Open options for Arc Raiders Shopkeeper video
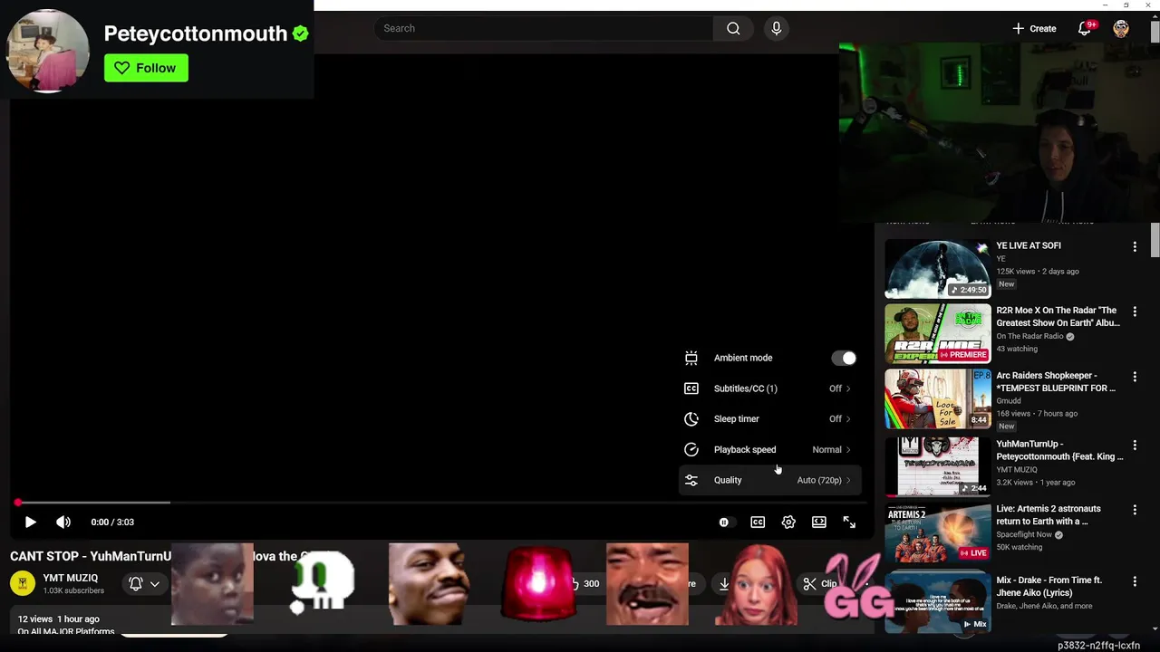Screen dimensions: 1160x652 [x=1135, y=377]
